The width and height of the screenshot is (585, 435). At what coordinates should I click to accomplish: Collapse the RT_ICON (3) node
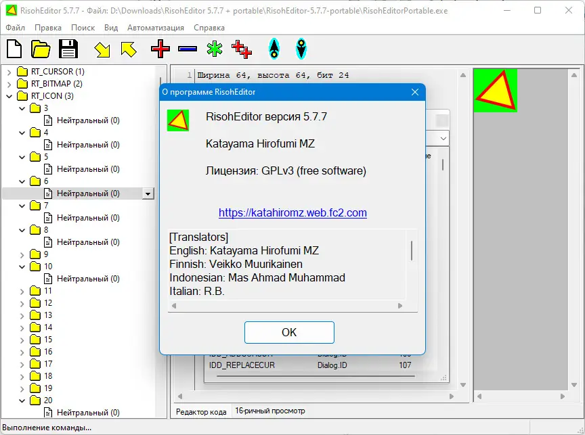click(9, 96)
